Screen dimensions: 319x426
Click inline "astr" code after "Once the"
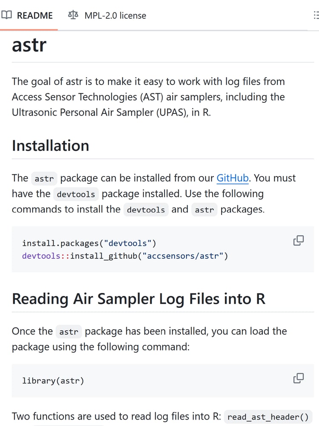click(x=68, y=331)
